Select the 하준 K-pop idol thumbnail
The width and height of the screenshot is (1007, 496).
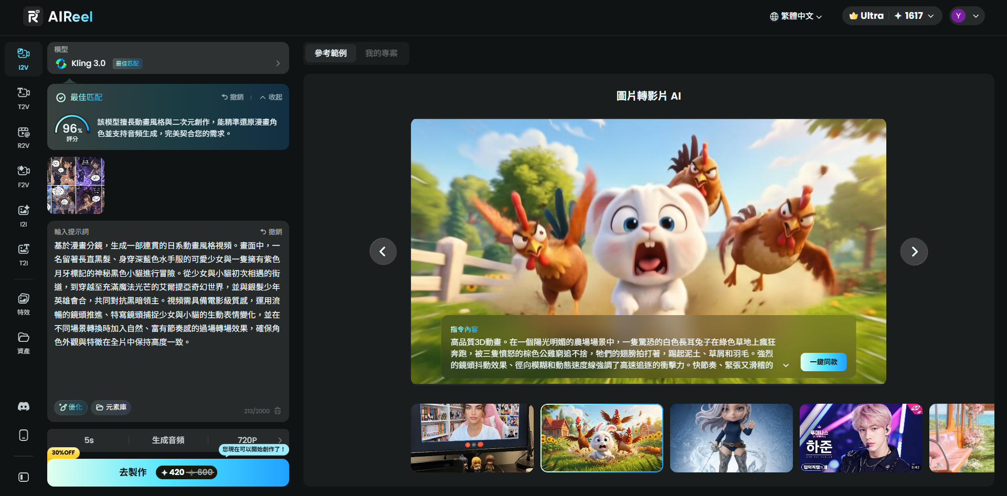pos(861,438)
